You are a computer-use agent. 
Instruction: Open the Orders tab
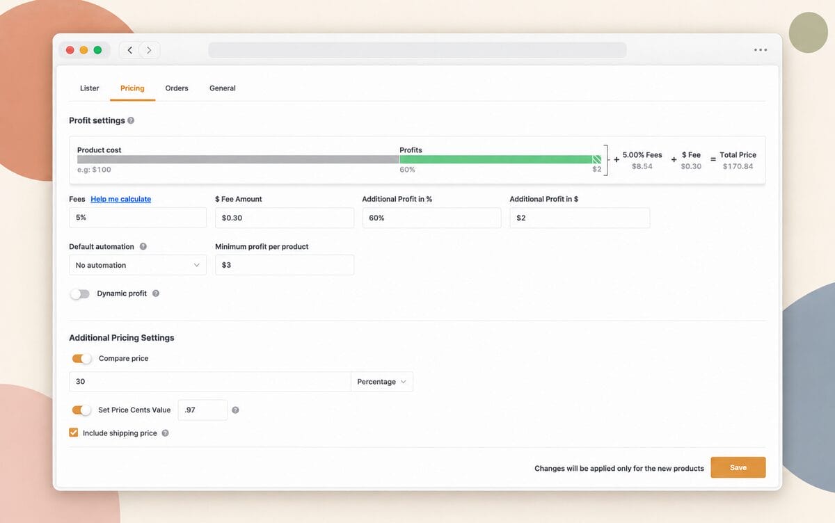pyautogui.click(x=177, y=88)
